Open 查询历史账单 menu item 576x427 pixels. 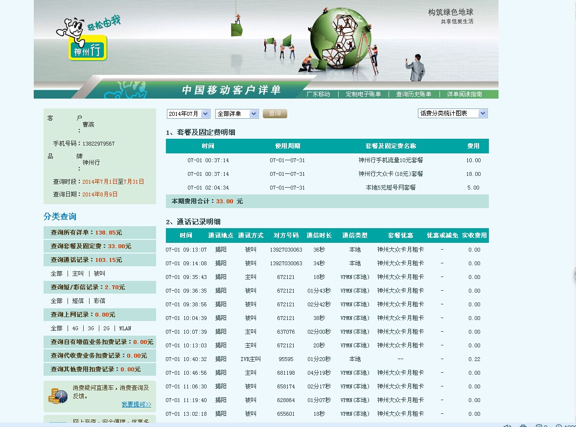pos(413,94)
